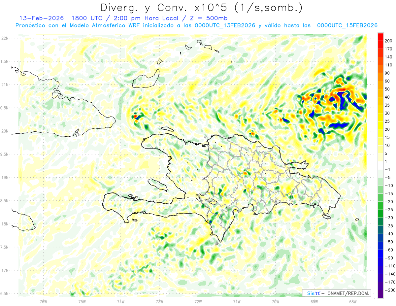Click the 15 value on the color bar
396x306 pixels.
coord(388,138)
